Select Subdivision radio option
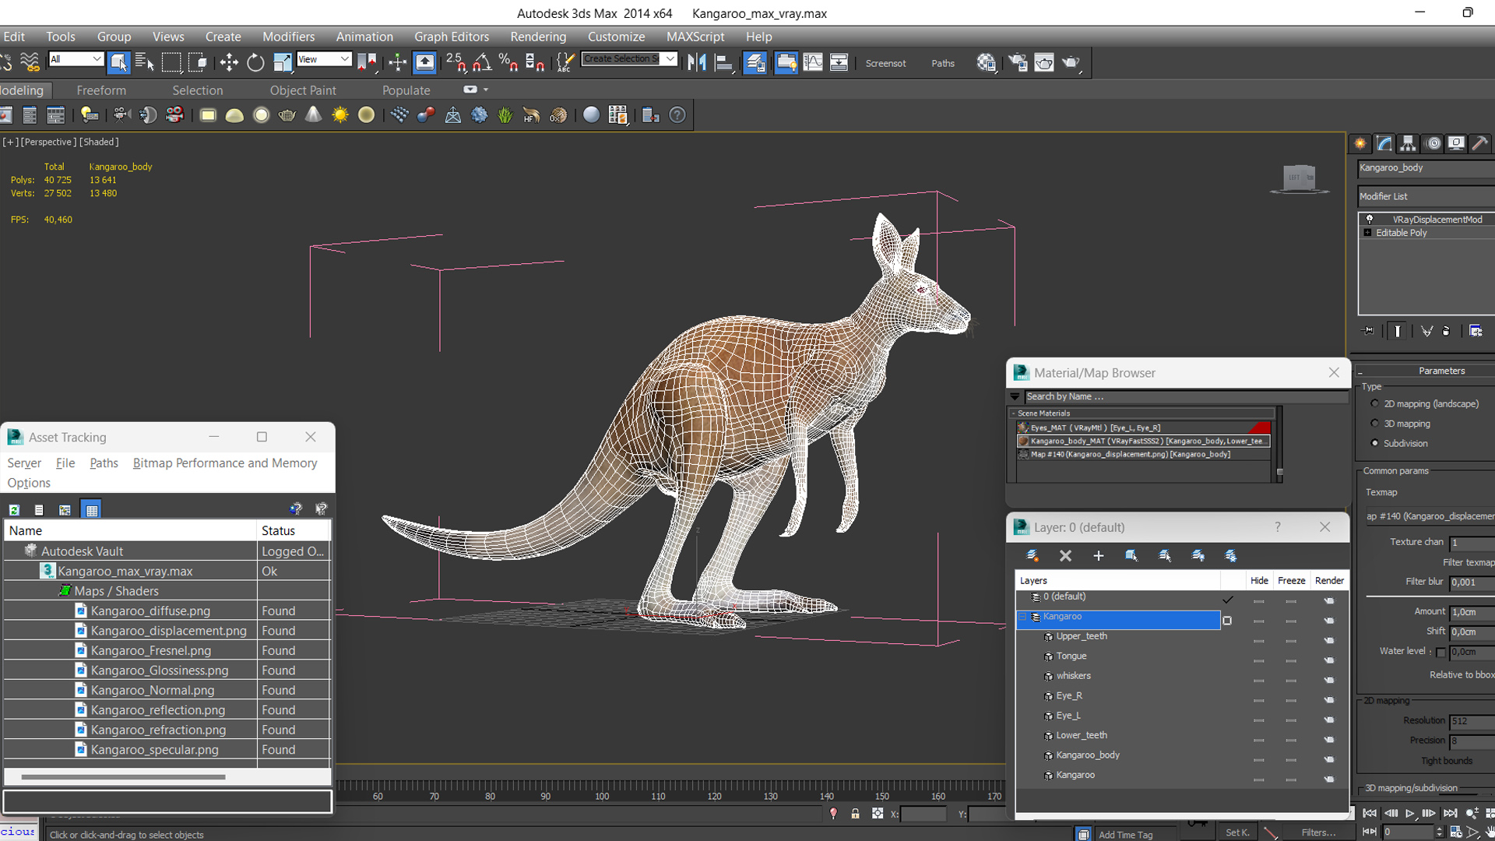The height and width of the screenshot is (841, 1495). (1374, 443)
